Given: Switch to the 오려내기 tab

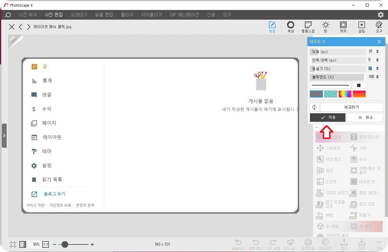Looking at the screenshot, I should coord(79,15).
